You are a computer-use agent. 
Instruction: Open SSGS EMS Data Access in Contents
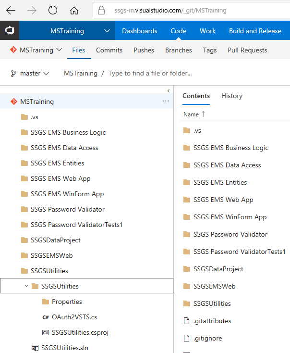pos(227,165)
